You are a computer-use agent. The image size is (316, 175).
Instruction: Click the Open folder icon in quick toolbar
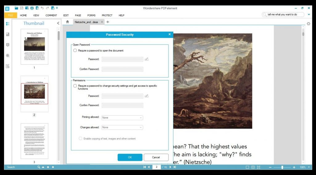pos(16,8)
